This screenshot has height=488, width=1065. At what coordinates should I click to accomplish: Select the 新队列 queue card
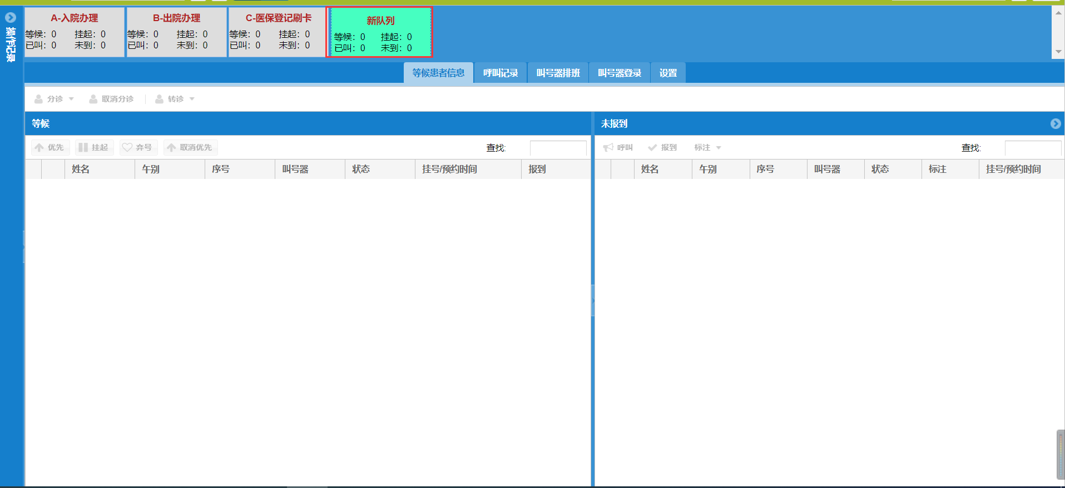(380, 32)
